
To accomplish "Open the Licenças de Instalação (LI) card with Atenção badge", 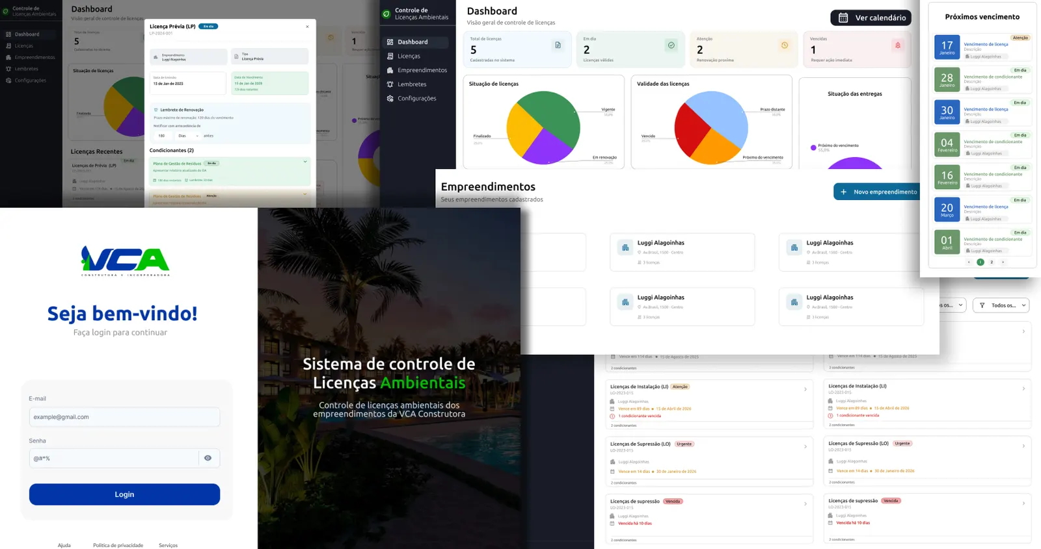I will [710, 404].
